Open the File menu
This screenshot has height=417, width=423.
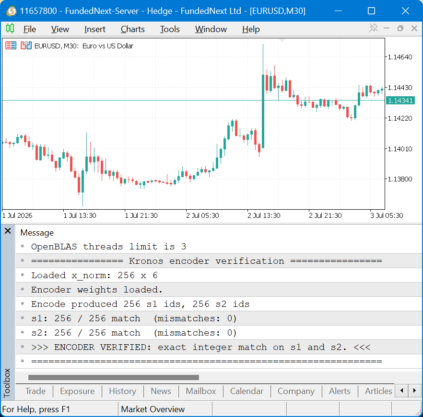click(x=29, y=29)
